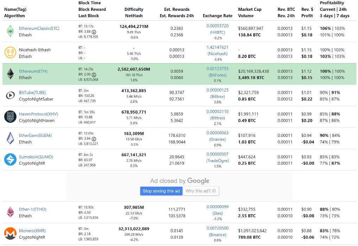This screenshot has width=358, height=246.
Task: Select Monero difficulty 32,313,022,089
Action: [x=134, y=229]
